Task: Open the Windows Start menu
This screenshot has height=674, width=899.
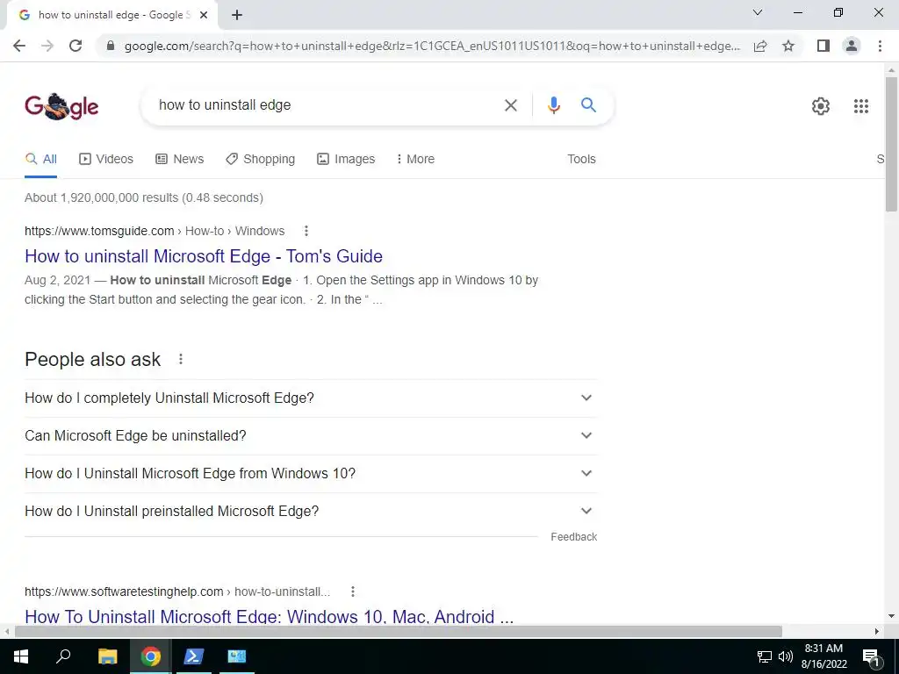Action: 21,656
